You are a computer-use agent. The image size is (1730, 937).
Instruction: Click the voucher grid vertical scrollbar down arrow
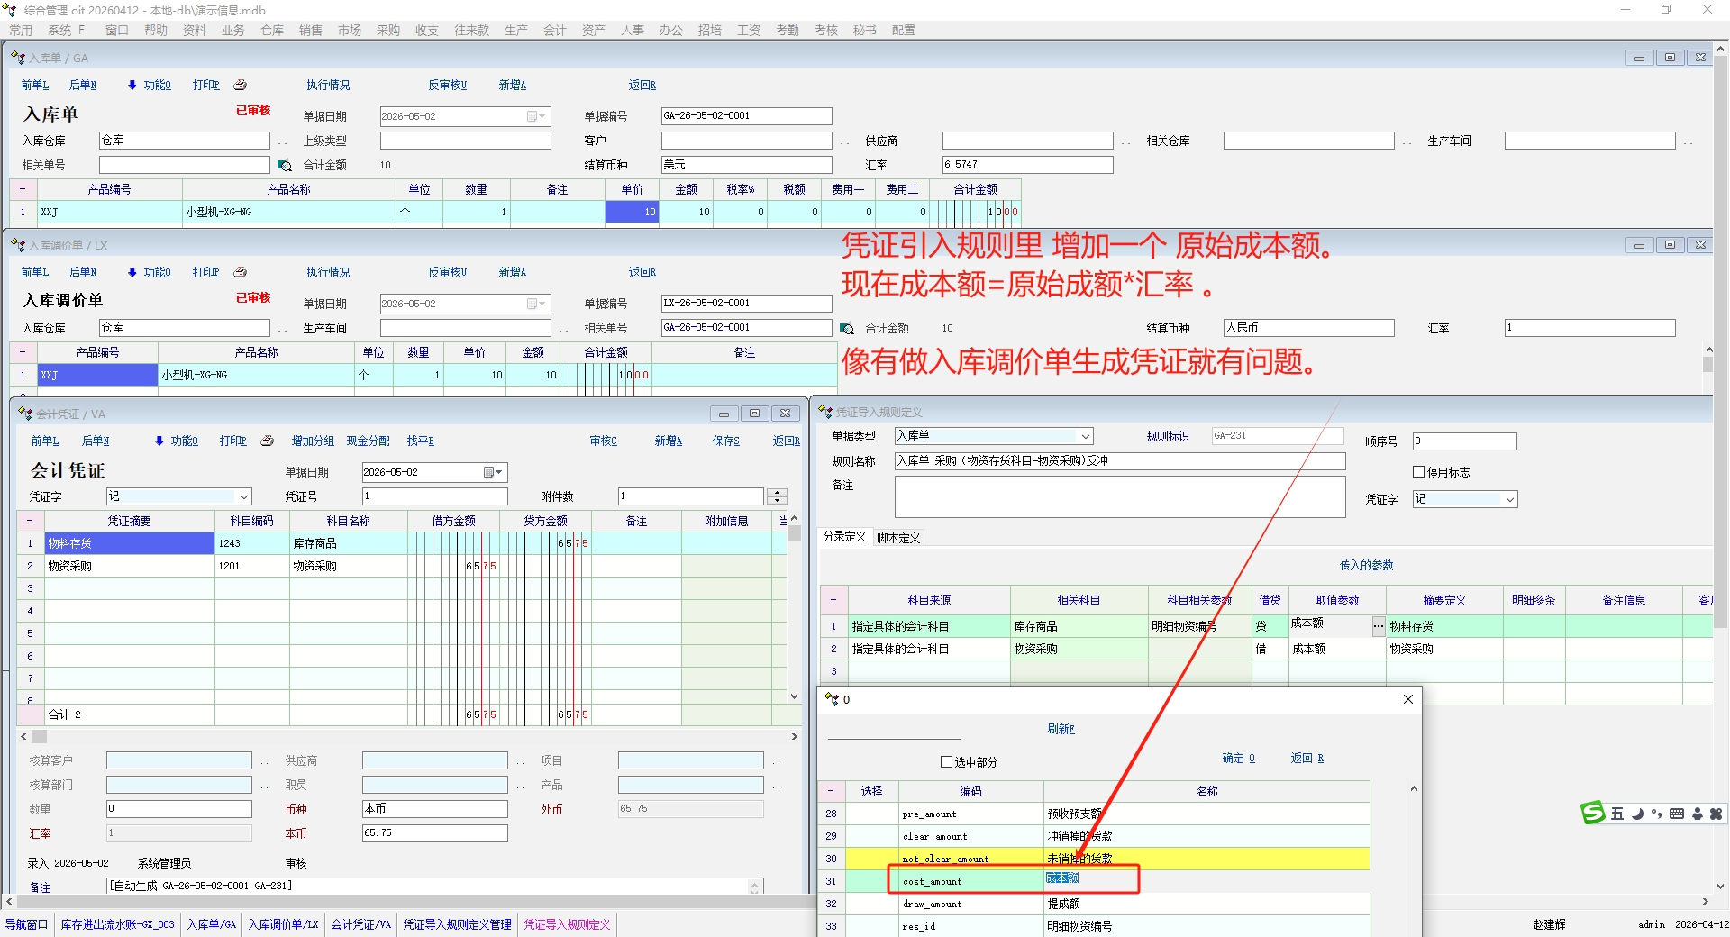[794, 696]
